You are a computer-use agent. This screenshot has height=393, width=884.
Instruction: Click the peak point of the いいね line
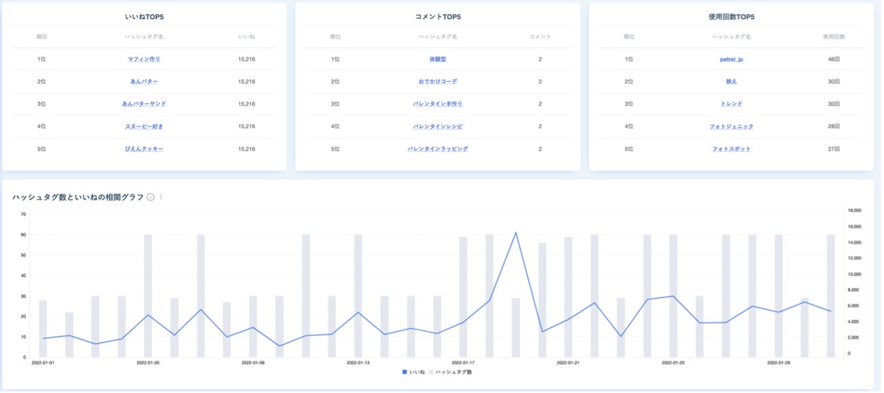click(x=516, y=232)
